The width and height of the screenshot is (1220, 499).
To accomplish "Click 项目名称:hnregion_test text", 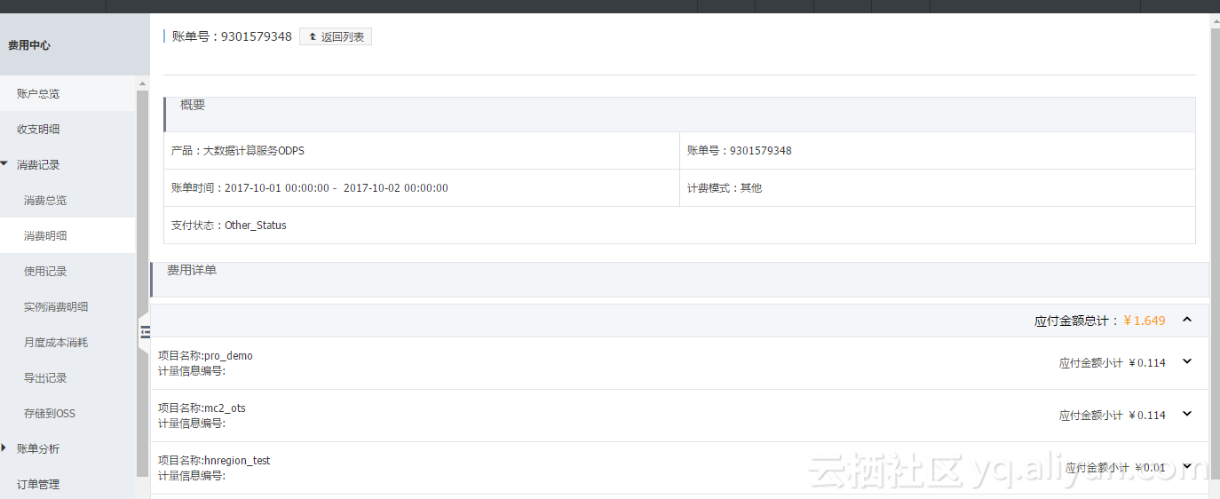I will (214, 461).
